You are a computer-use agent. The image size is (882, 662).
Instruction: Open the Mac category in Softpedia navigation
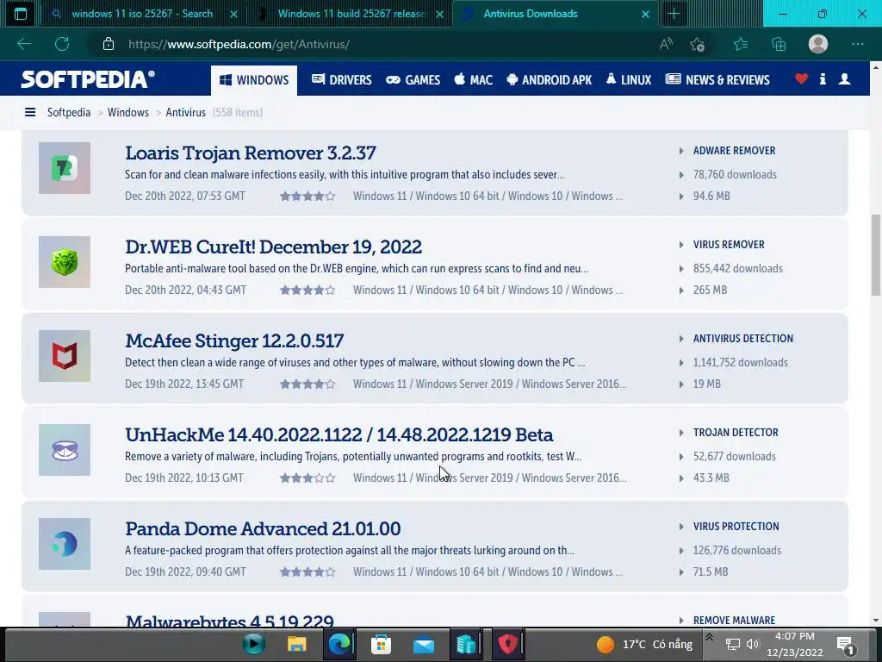point(473,80)
